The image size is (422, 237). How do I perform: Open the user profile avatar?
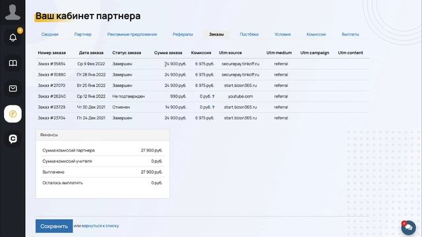click(x=13, y=13)
